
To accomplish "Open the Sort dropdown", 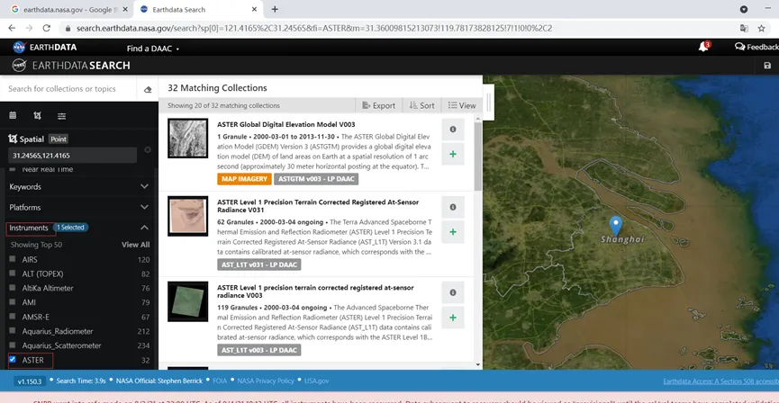I will pyautogui.click(x=421, y=105).
